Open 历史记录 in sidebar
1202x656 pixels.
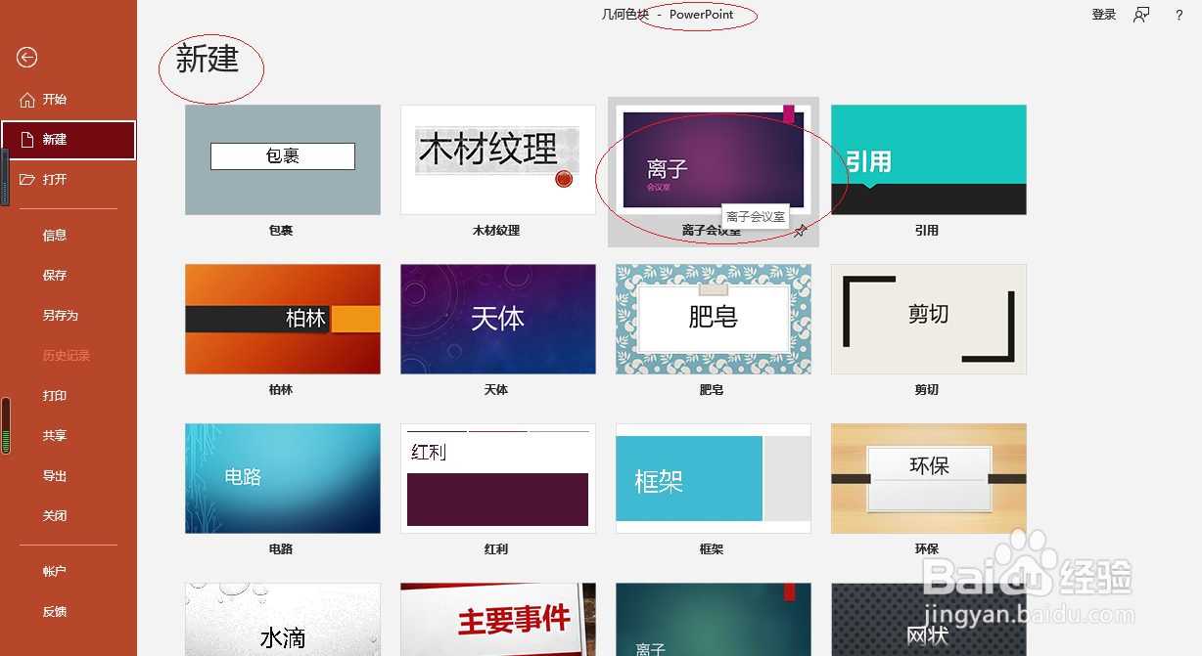(x=69, y=356)
